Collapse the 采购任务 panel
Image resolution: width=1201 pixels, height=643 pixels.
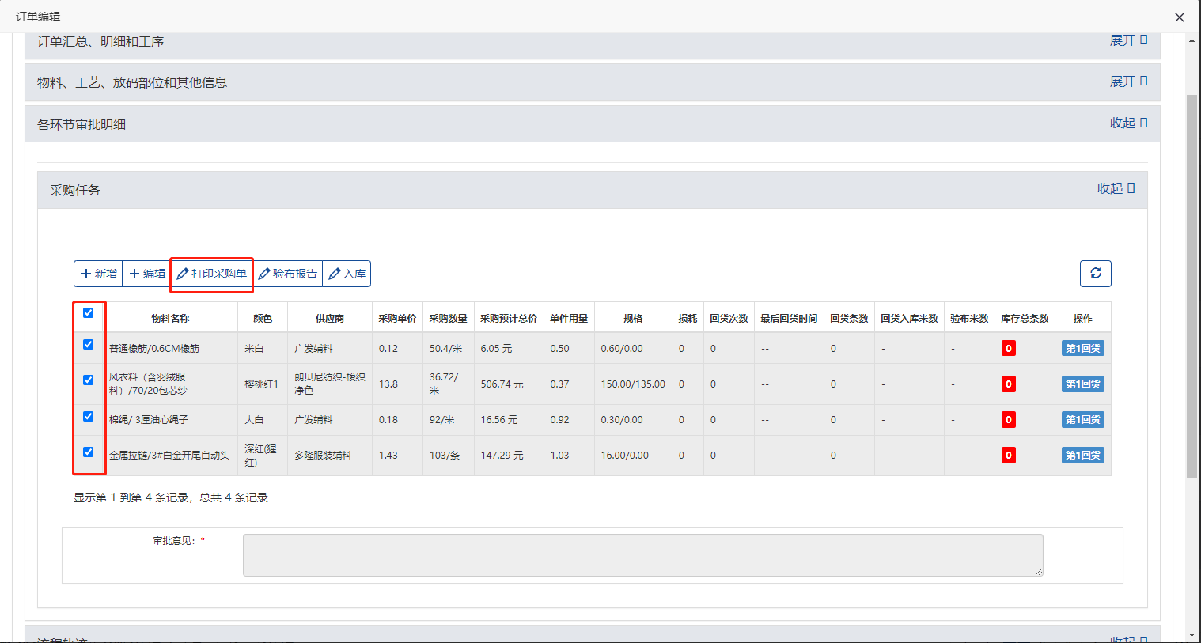pyautogui.click(x=1115, y=188)
